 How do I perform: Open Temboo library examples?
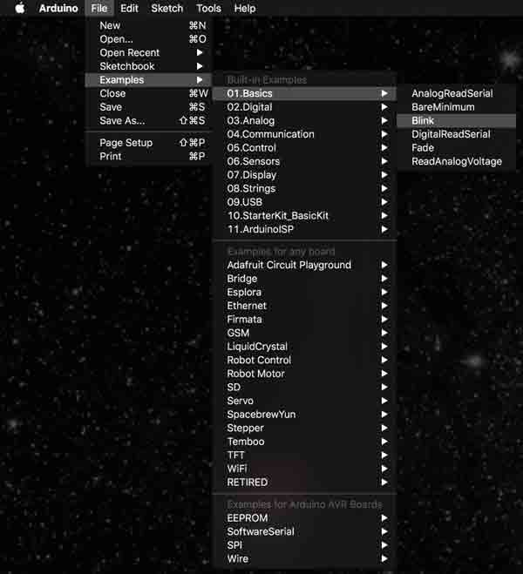(x=305, y=441)
